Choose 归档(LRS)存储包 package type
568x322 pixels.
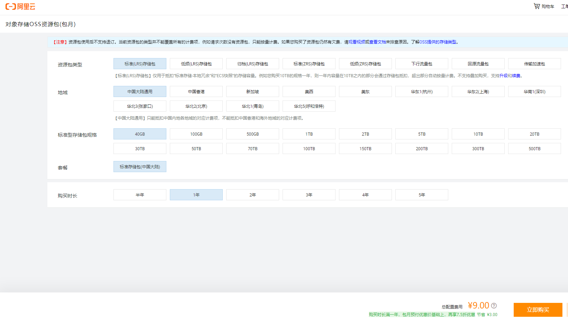pyautogui.click(x=253, y=64)
